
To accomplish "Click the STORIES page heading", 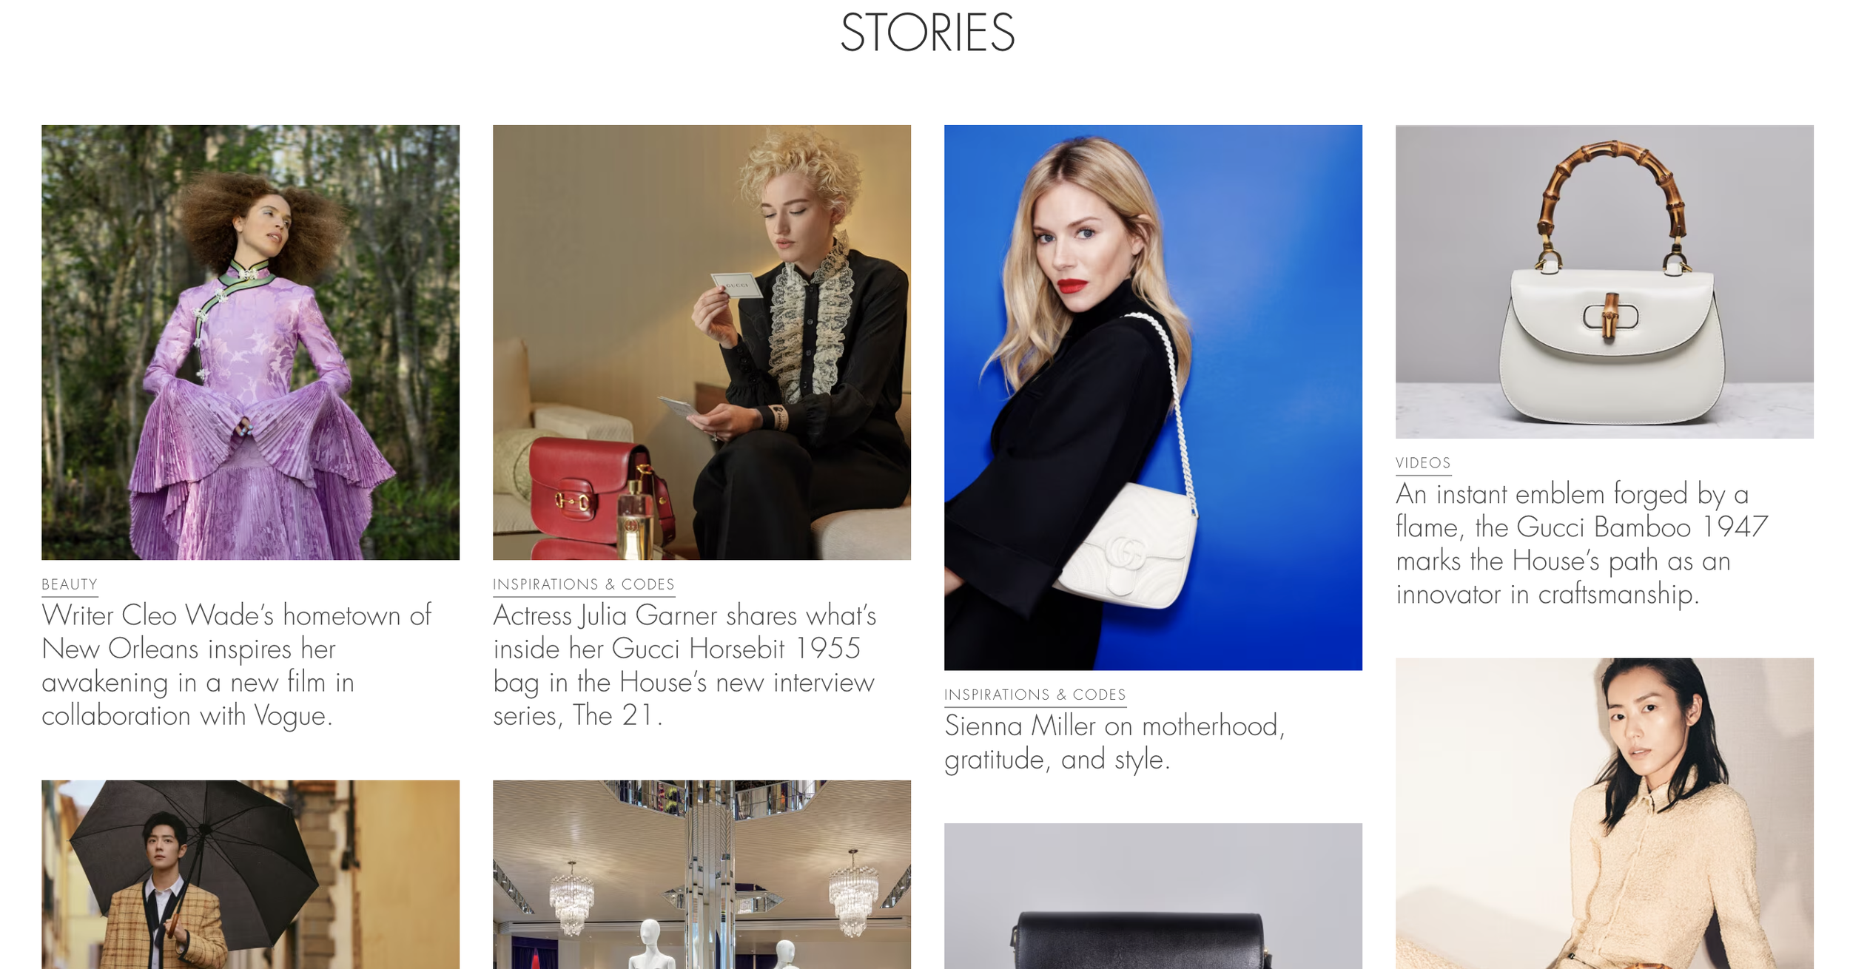I will point(927,33).
